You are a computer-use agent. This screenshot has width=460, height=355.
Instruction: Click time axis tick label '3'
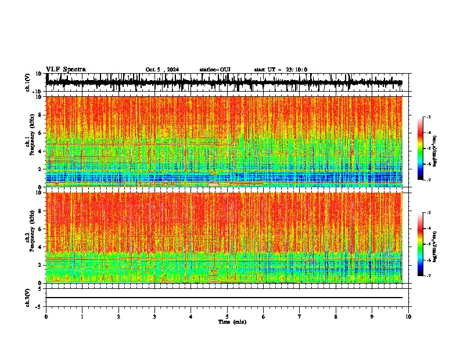[154, 317]
